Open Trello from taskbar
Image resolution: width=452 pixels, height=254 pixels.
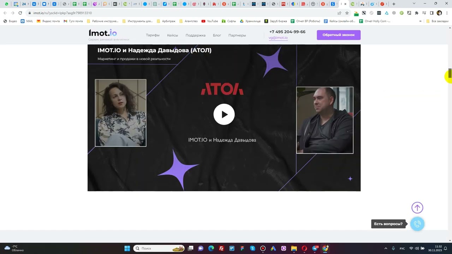[x=232, y=248]
